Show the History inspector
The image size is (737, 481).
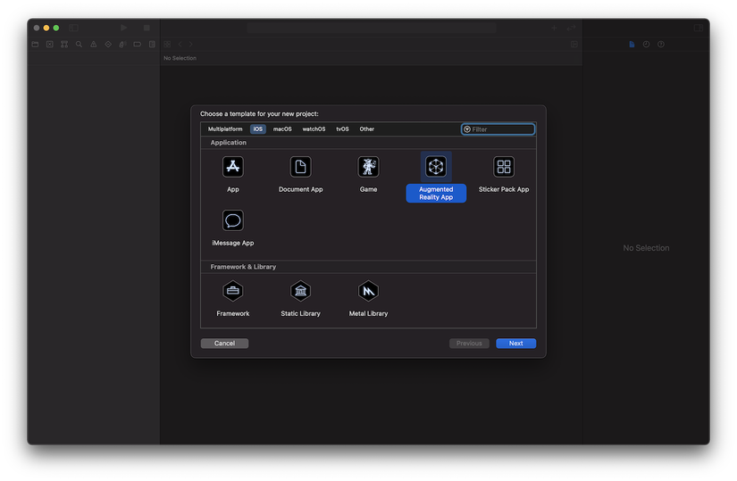pos(646,44)
